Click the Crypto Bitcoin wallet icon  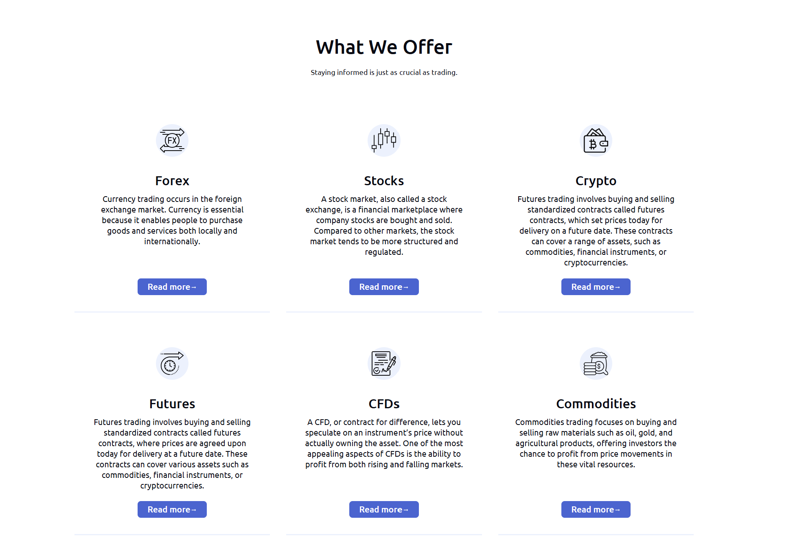point(596,140)
